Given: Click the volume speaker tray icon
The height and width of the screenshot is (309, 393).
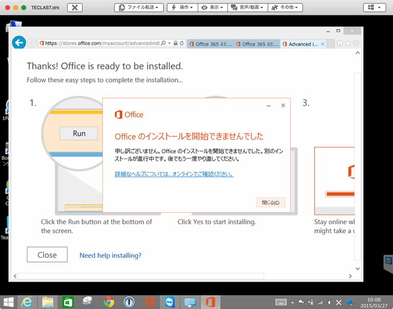Looking at the screenshot, I should click(x=329, y=302).
